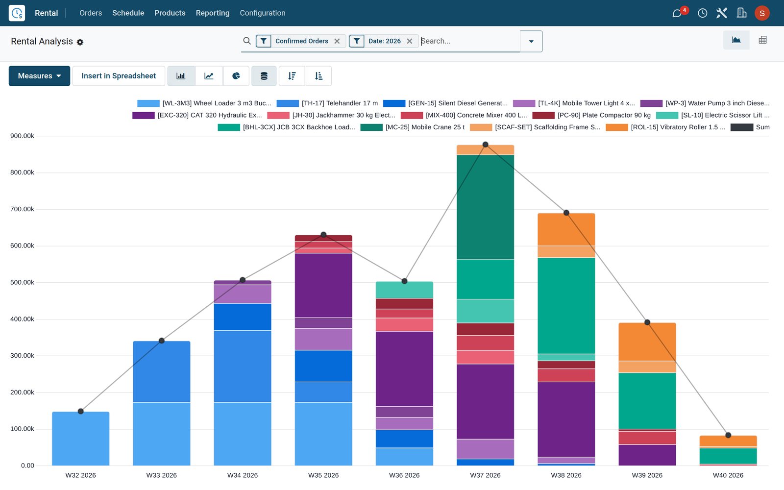784x490 pixels.
Task: Expand the search options dropdown
Action: click(531, 41)
